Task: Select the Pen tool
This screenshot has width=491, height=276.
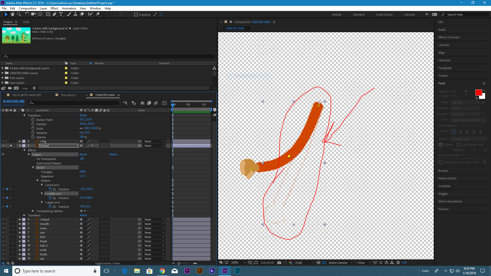Action: pyautogui.click(x=54, y=14)
